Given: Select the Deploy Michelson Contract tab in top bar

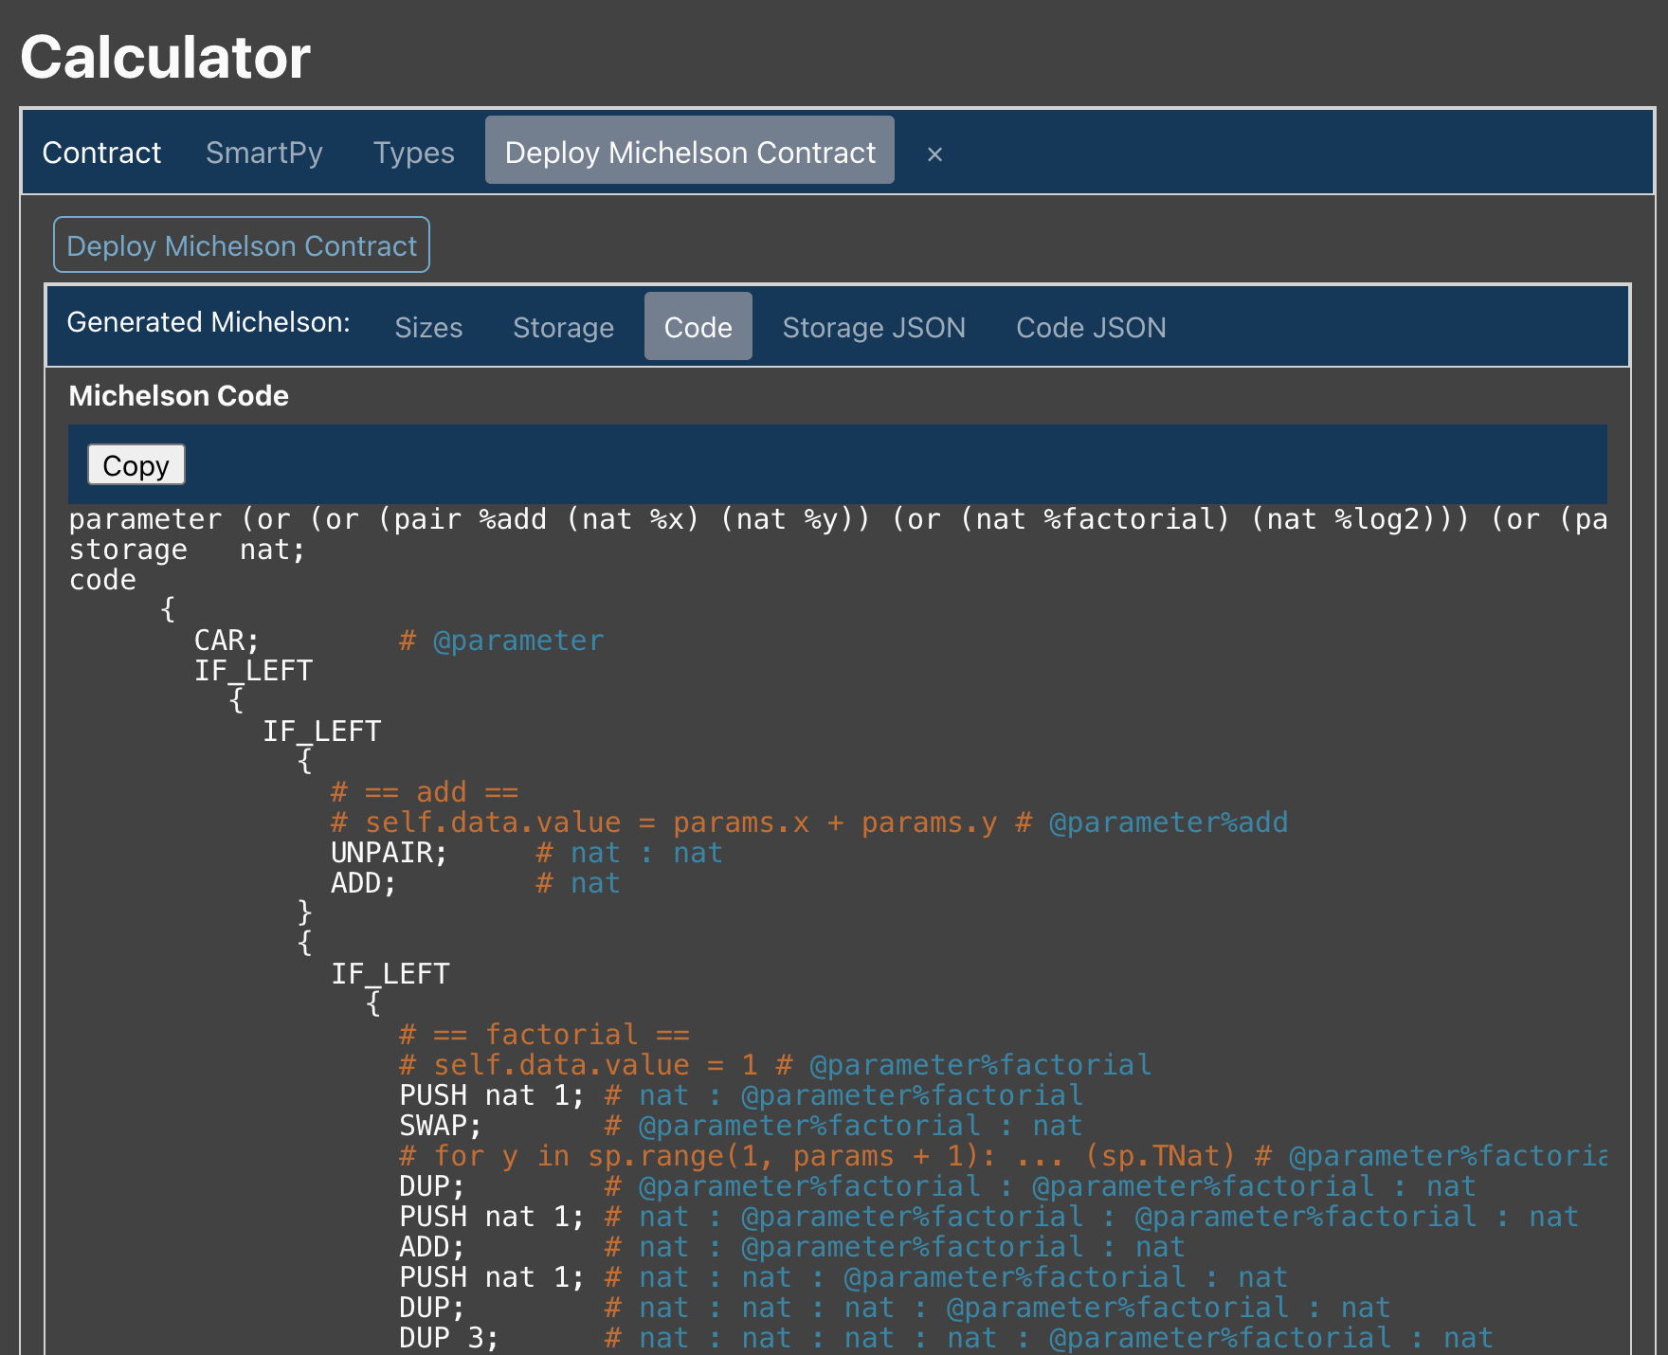Looking at the screenshot, I should tap(689, 152).
